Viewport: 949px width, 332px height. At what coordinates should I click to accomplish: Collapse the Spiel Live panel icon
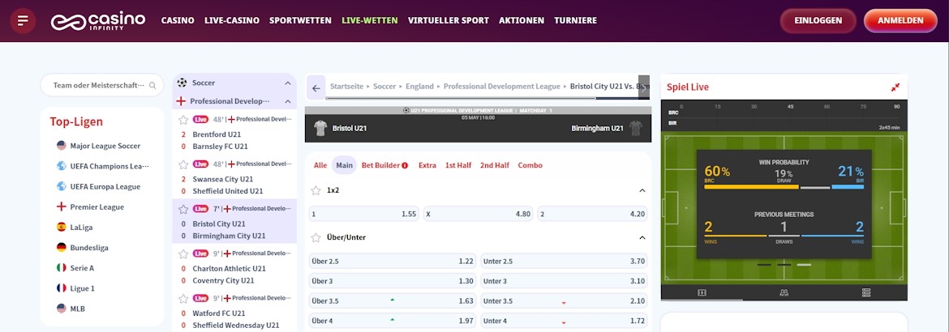click(895, 87)
